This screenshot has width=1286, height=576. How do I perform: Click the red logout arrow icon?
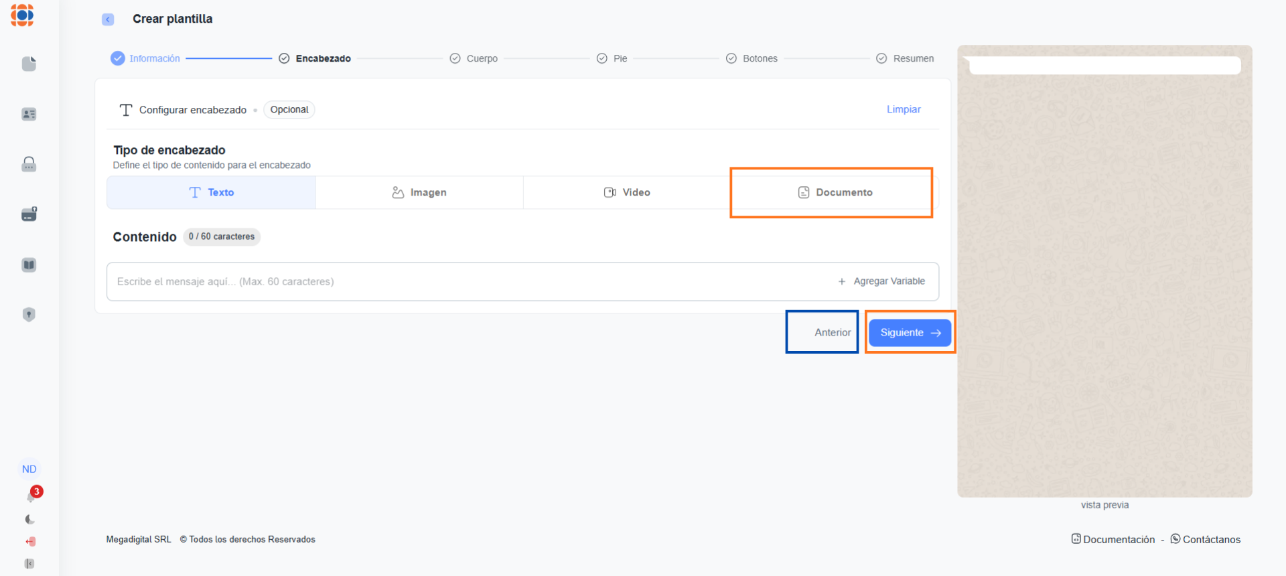click(30, 541)
